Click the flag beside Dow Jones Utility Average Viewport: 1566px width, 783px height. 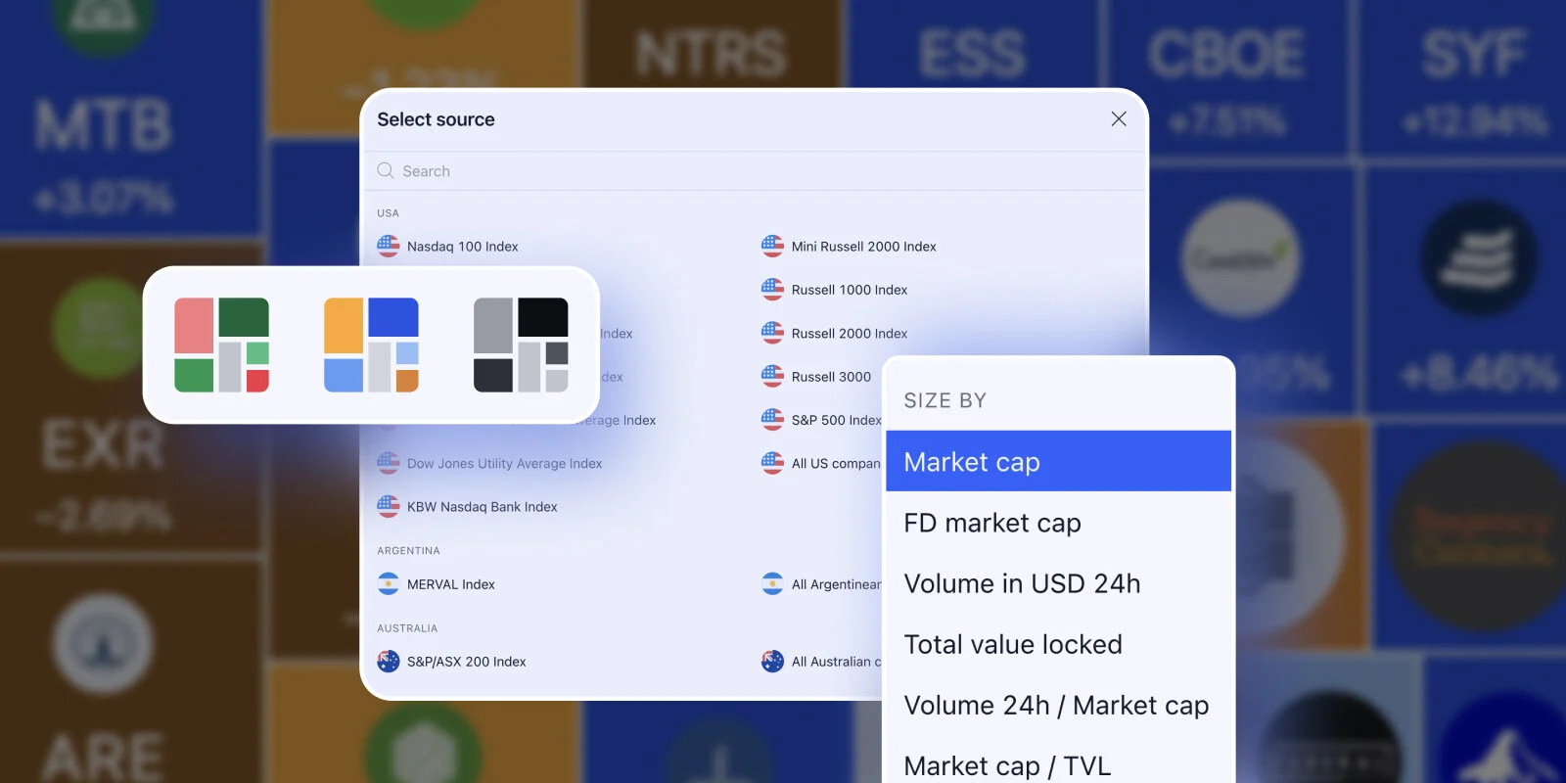(389, 463)
